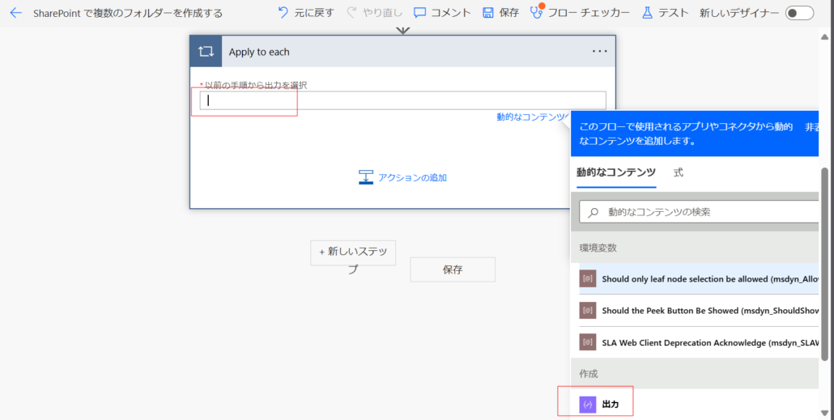Click the Test (テスト) flask icon
Image resolution: width=834 pixels, height=420 pixels.
647,13
